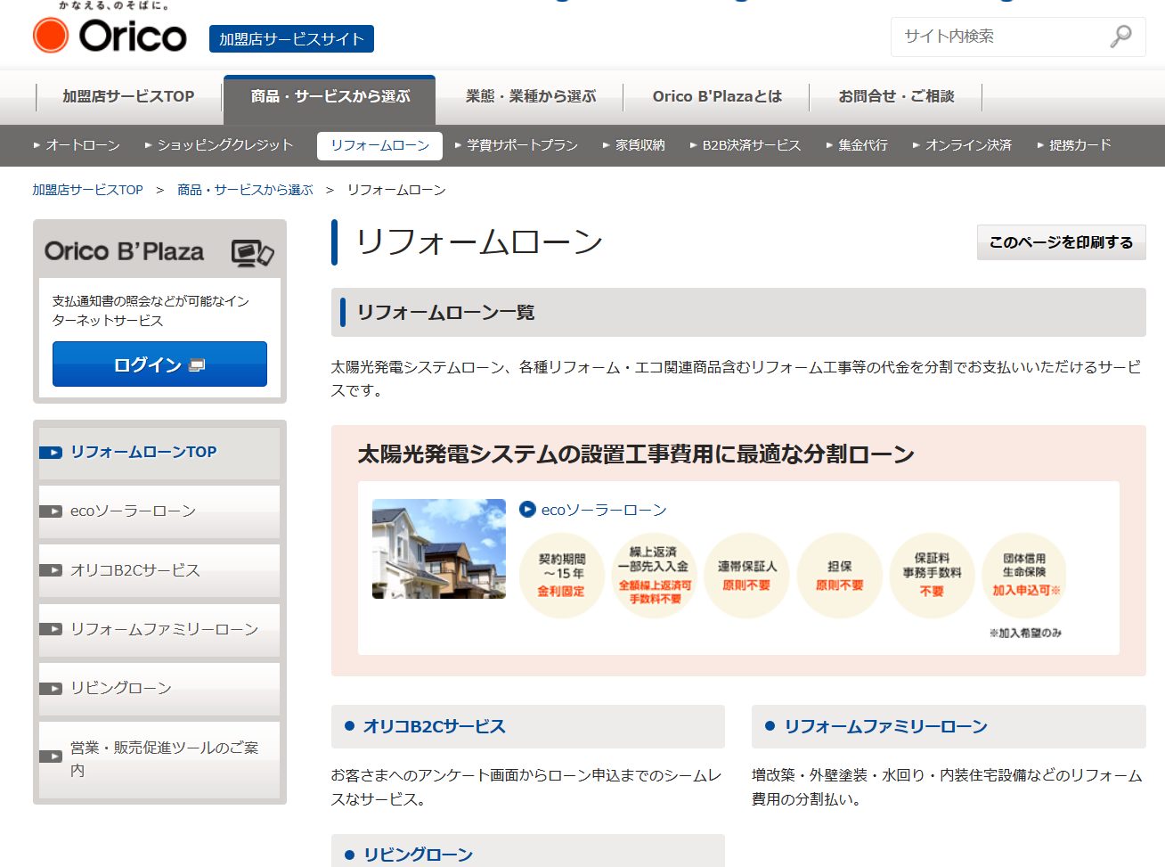Click the Orico logo
This screenshot has height=867, width=1165.
pyautogui.click(x=110, y=36)
